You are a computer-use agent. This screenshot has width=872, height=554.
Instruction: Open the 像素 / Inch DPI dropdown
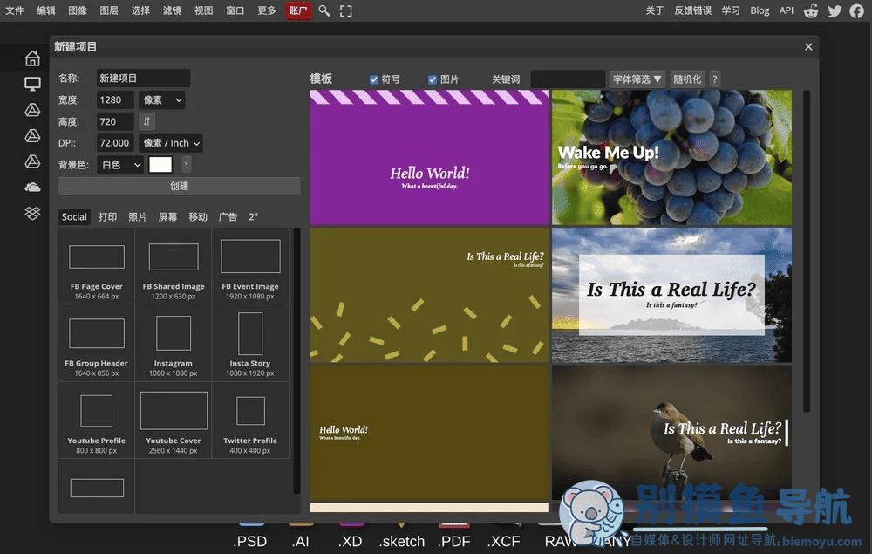click(171, 143)
